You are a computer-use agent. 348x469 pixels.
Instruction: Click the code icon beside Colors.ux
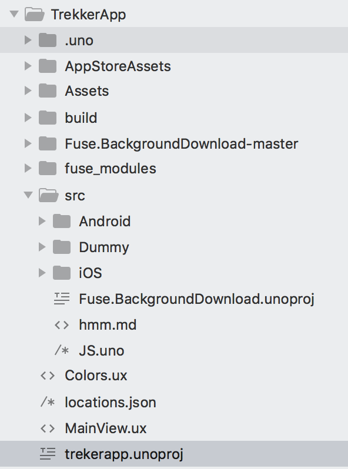[x=48, y=376]
